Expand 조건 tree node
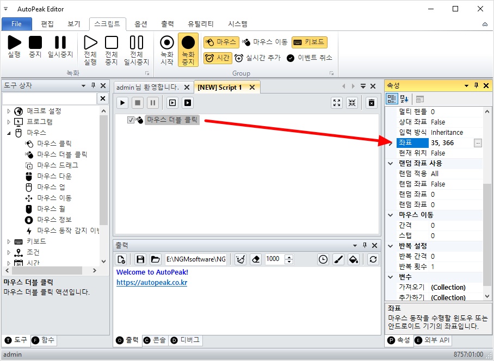Screen dimensions: 494x361 tap(9, 252)
